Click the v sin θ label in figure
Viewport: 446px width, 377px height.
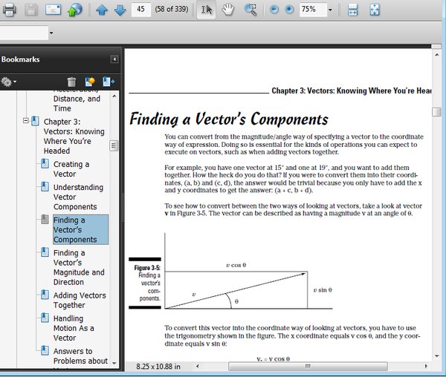(323, 290)
